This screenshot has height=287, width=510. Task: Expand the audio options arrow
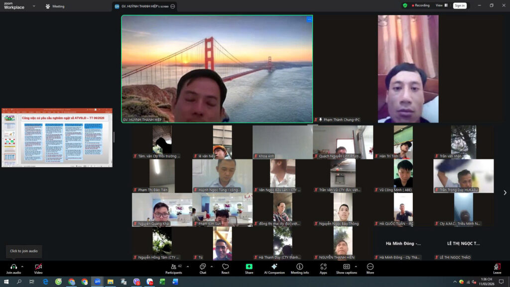click(22, 267)
